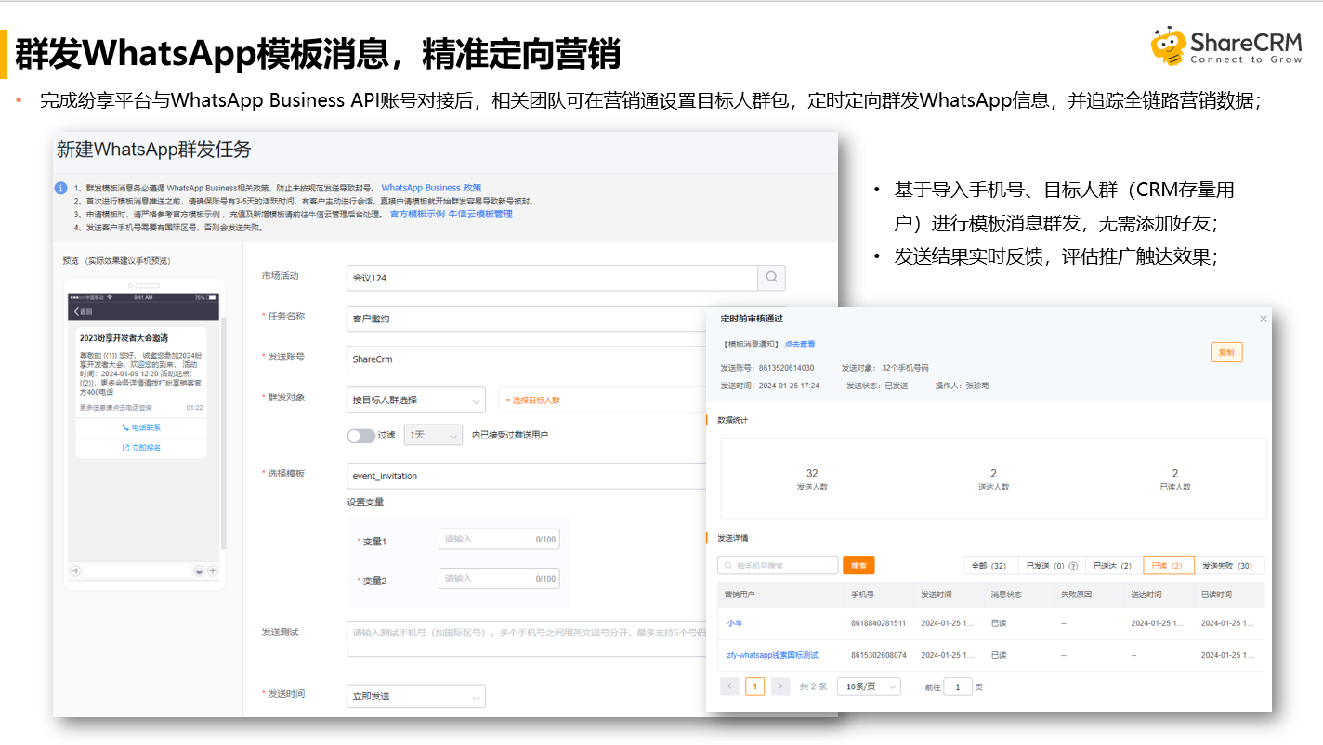Click page number 1 in pagination
Image resolution: width=1323 pixels, height=745 pixels.
[x=755, y=686]
